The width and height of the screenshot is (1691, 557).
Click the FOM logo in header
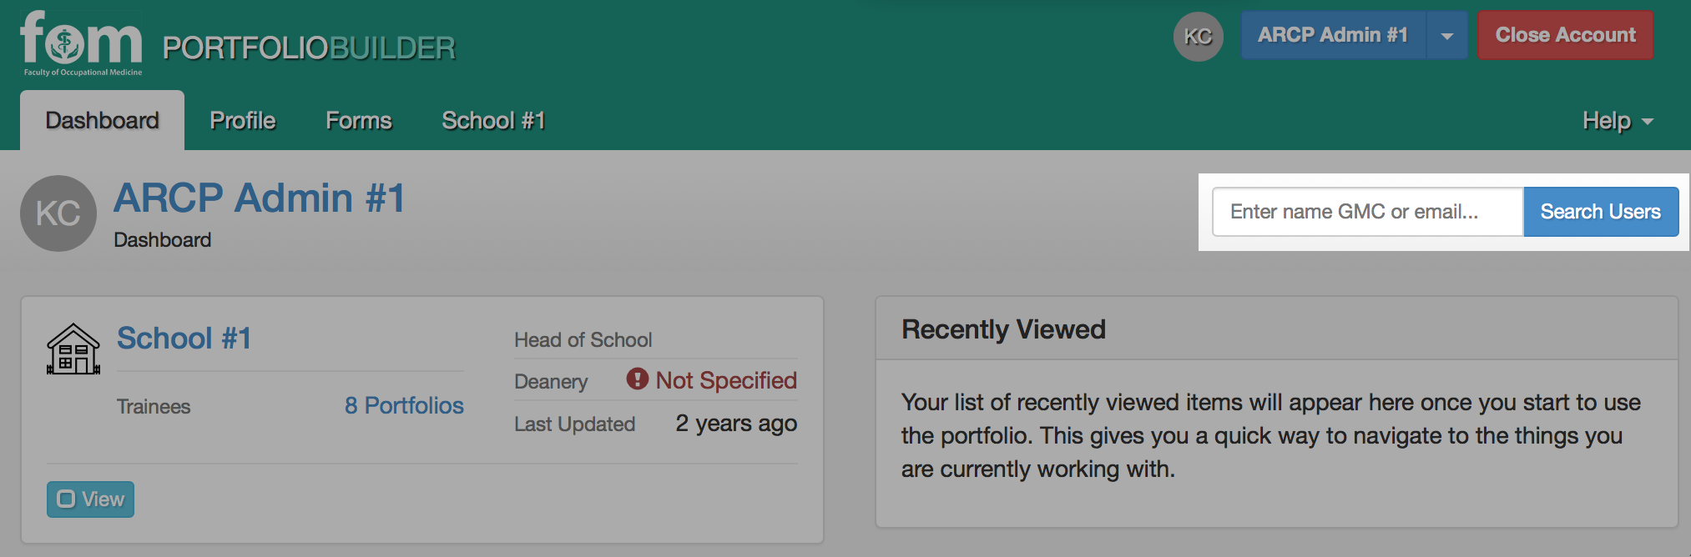(x=81, y=43)
